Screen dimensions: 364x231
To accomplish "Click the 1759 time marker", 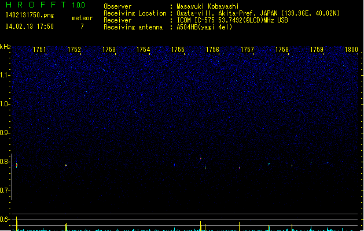I will click(317, 50).
